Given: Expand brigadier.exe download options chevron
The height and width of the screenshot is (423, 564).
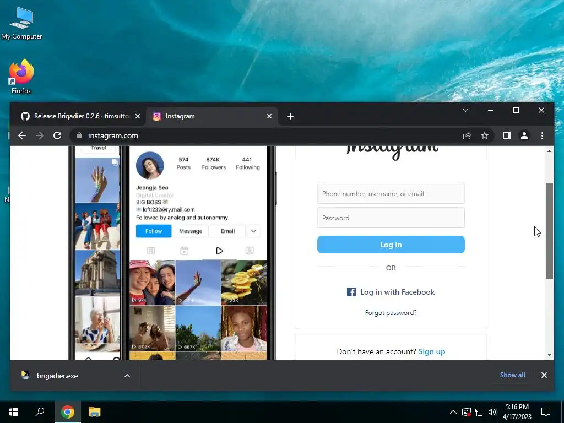Looking at the screenshot, I should 127,376.
